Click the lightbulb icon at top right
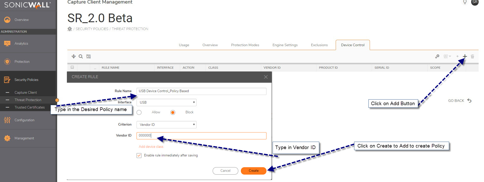This screenshot has height=182, width=484. [465, 2]
